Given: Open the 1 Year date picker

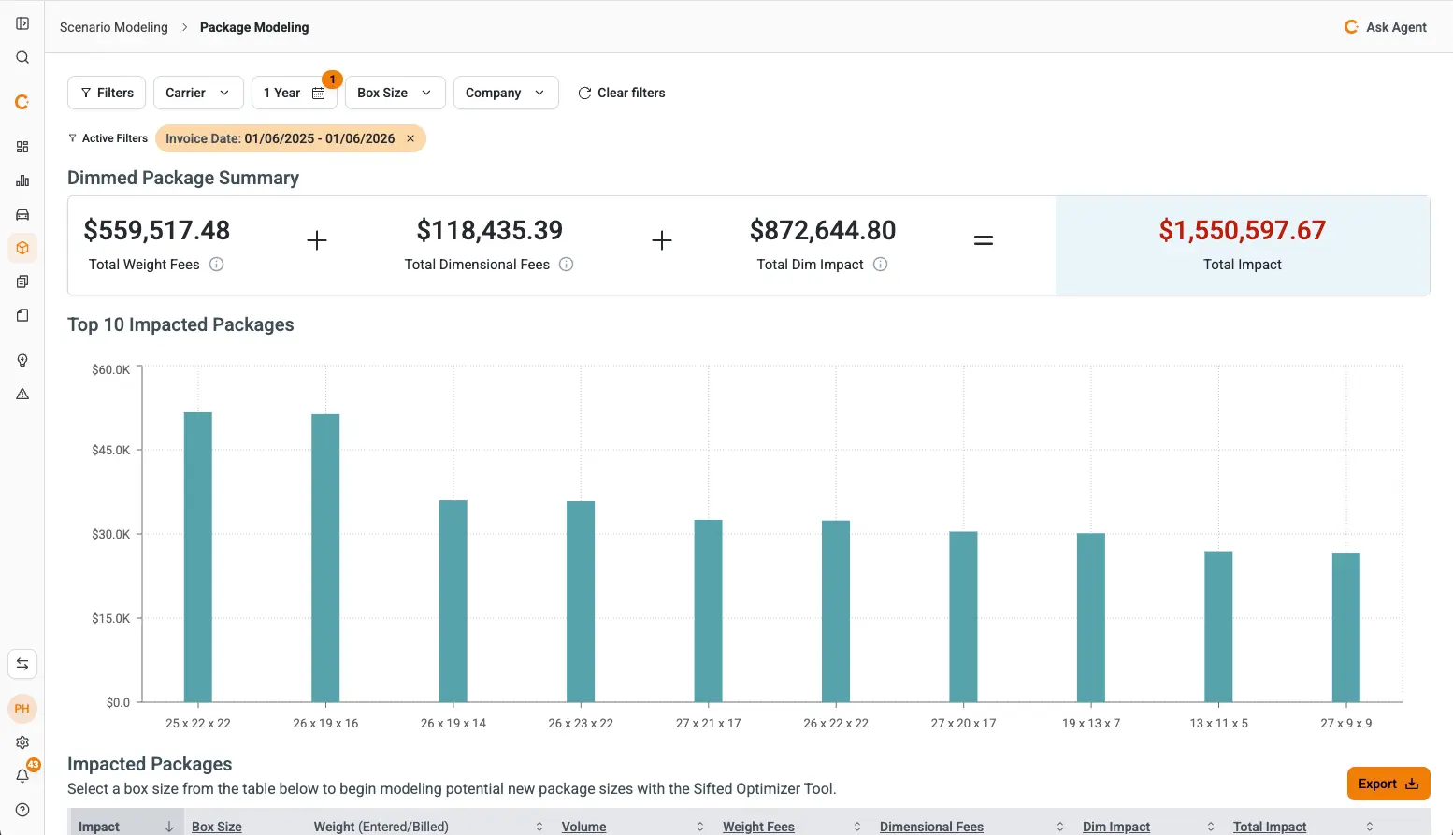Looking at the screenshot, I should 294,93.
